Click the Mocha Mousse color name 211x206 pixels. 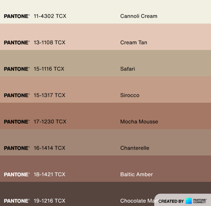[139, 122]
